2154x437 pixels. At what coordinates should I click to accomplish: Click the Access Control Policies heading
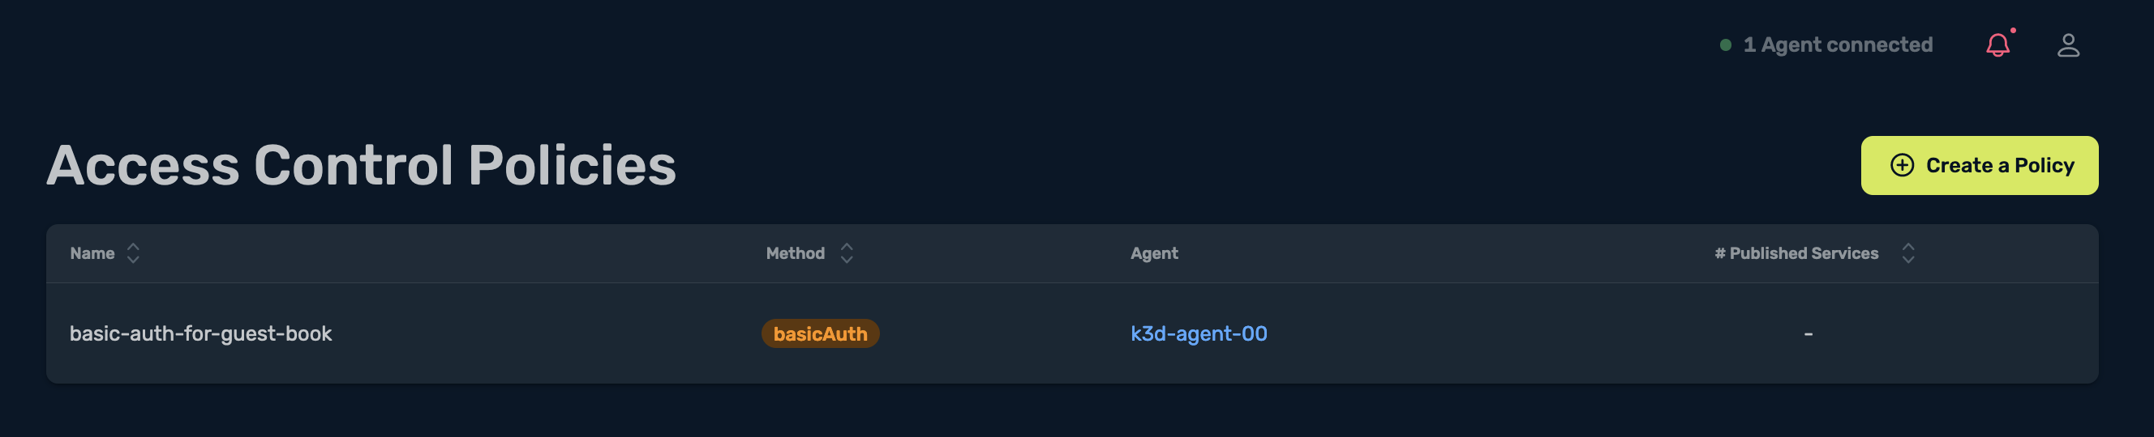point(361,165)
